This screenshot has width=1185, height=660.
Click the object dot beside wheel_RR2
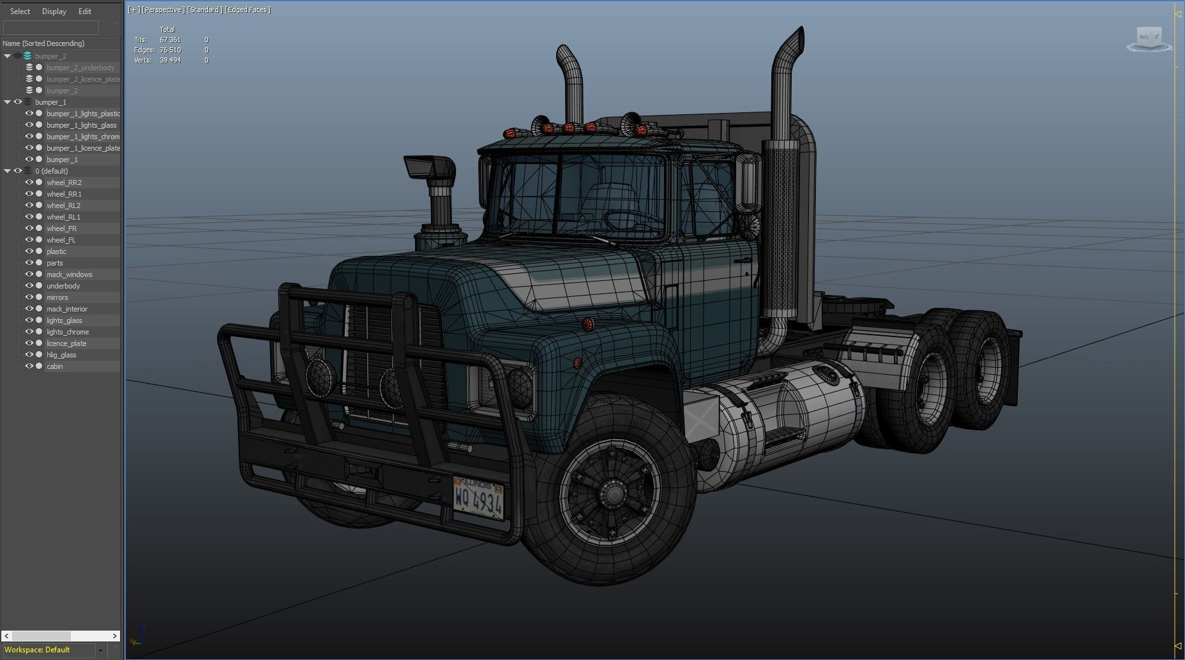click(39, 183)
